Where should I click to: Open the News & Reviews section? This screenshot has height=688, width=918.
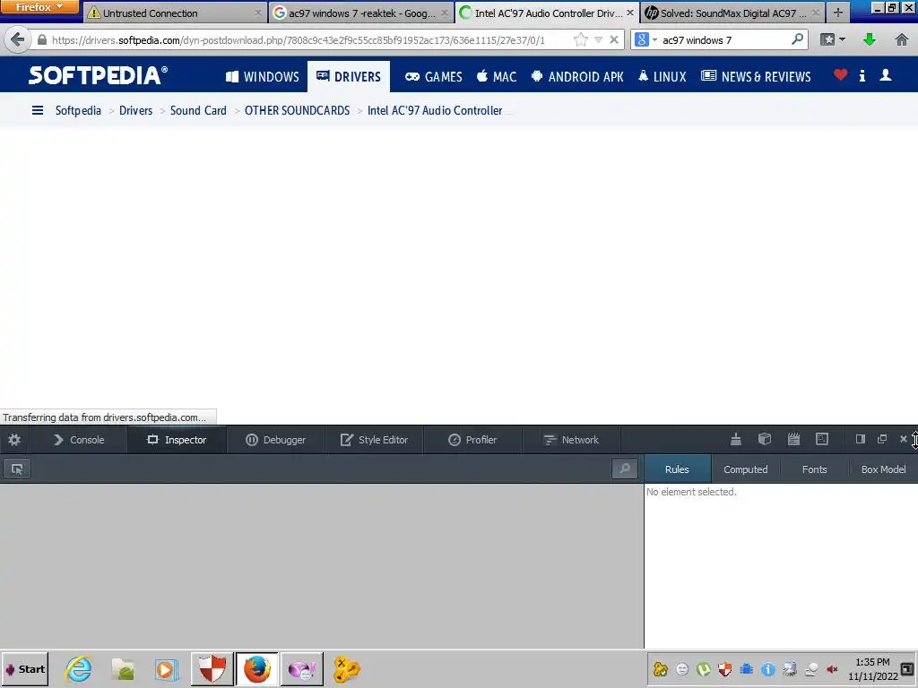click(756, 77)
